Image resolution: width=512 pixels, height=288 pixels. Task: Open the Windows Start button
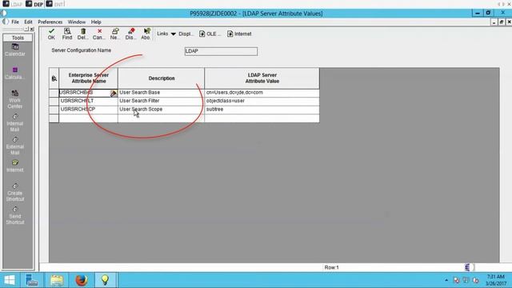[x=10, y=280]
